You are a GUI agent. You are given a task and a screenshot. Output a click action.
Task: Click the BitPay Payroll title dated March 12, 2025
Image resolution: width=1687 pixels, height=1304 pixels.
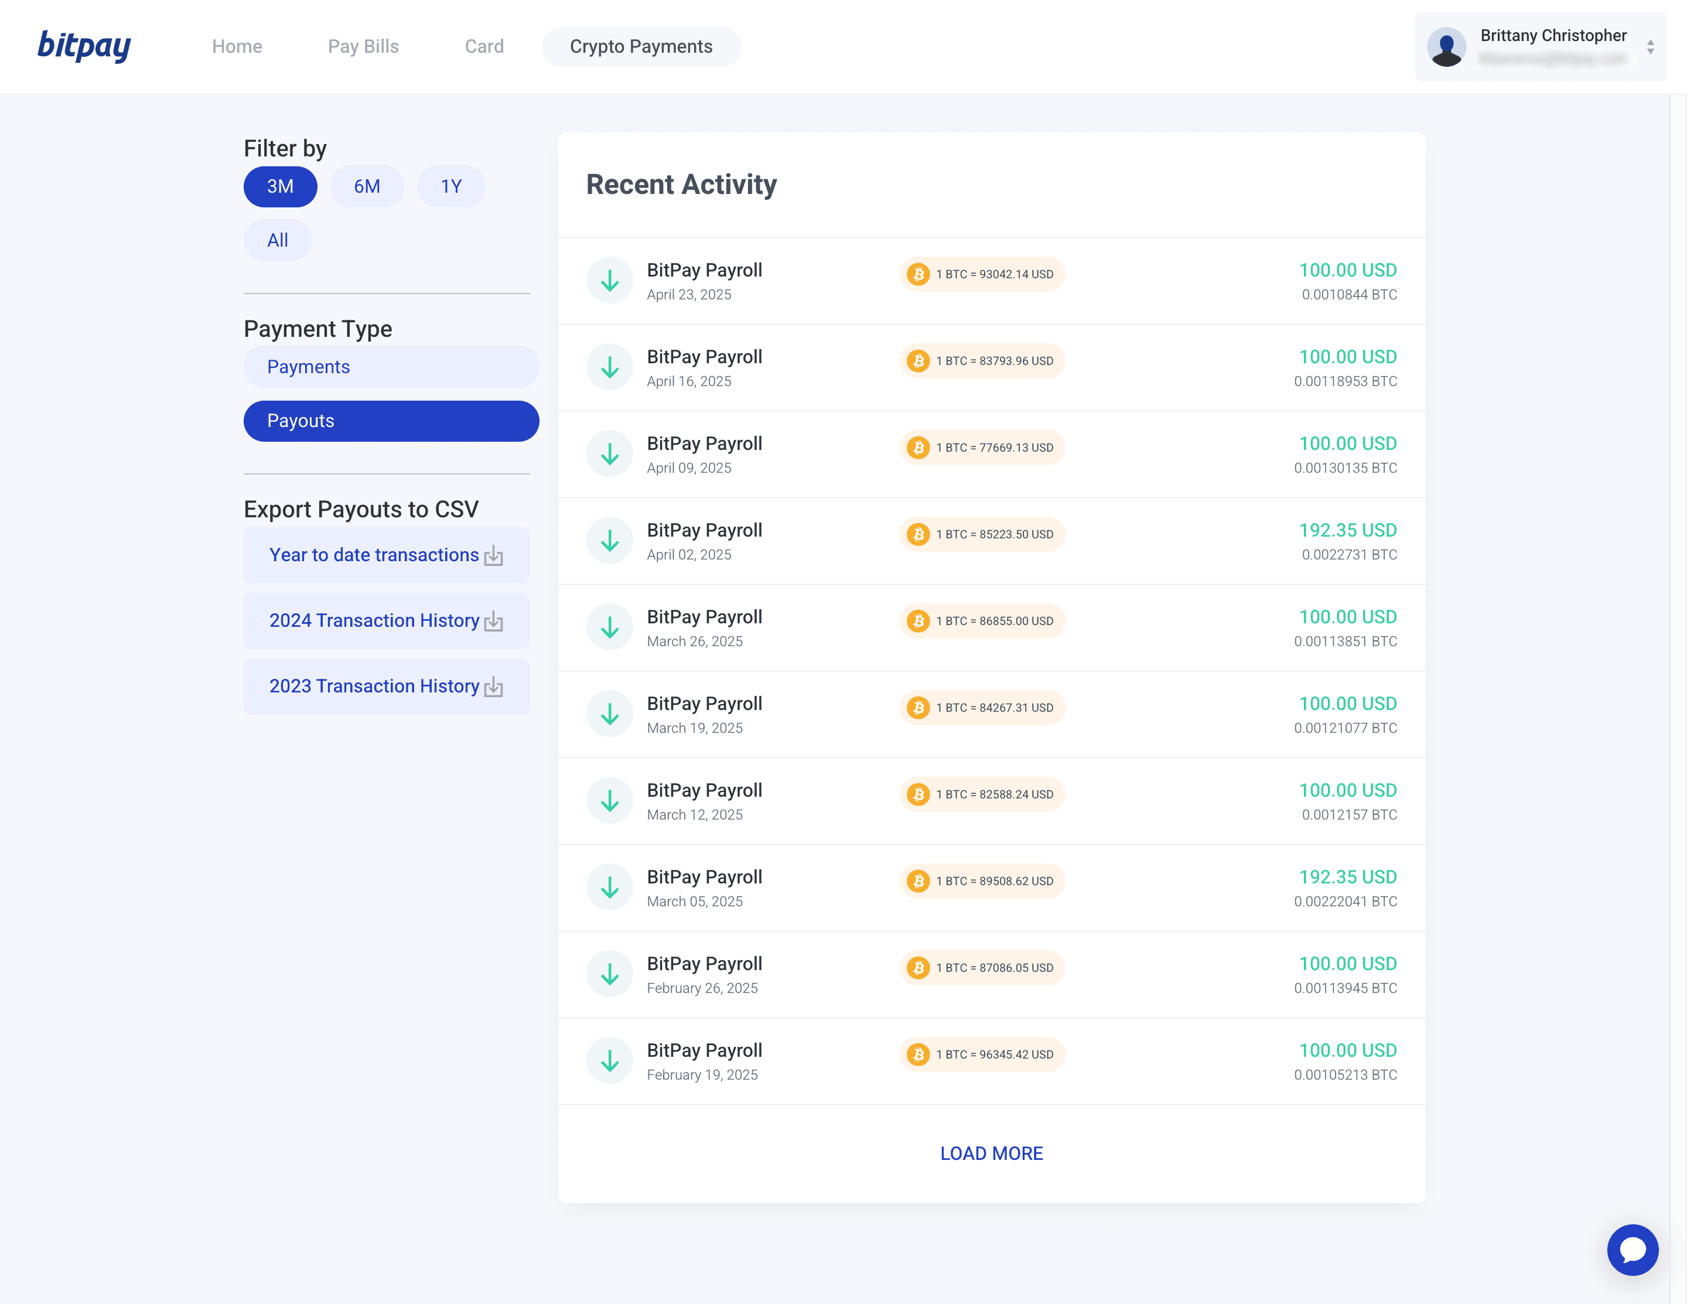[x=705, y=790]
